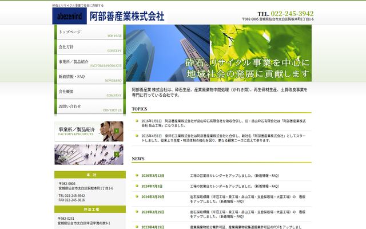
Task: Click sidebar FAX 022-245-3816 text
Action: pos(71,200)
